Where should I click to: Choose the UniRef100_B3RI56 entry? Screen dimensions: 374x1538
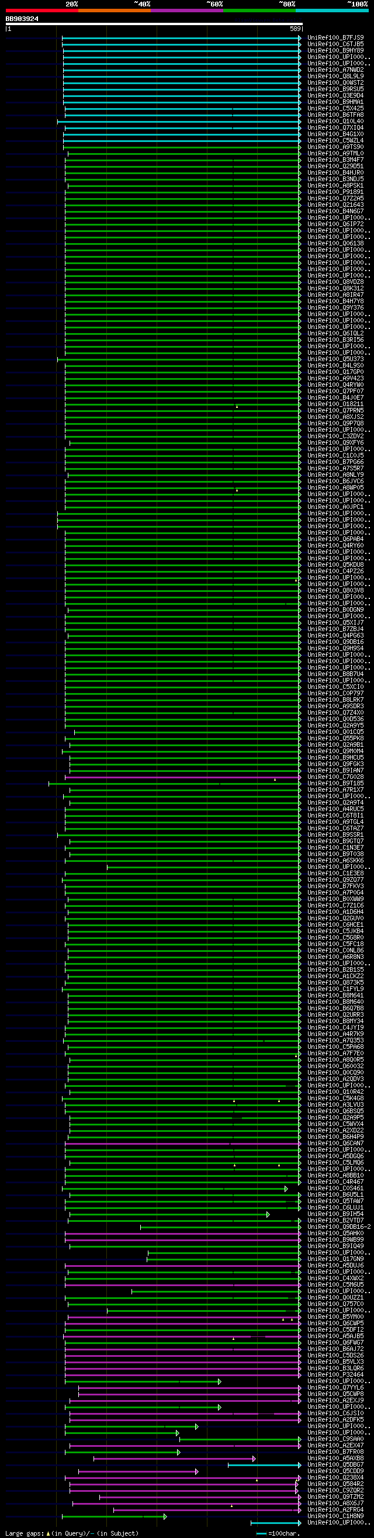pos(335,340)
